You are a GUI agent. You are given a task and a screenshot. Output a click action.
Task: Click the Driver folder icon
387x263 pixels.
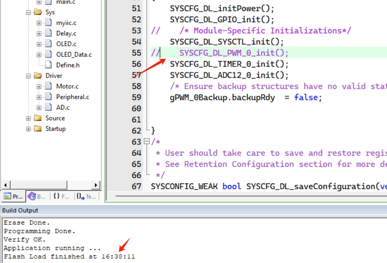coord(37,76)
